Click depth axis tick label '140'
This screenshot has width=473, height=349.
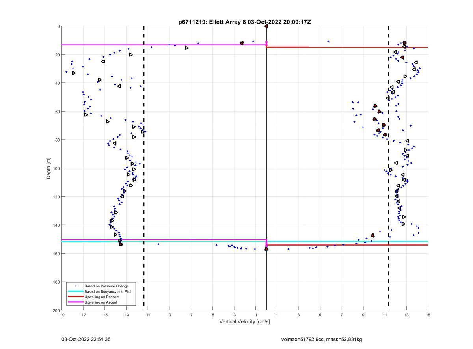pos(56,225)
